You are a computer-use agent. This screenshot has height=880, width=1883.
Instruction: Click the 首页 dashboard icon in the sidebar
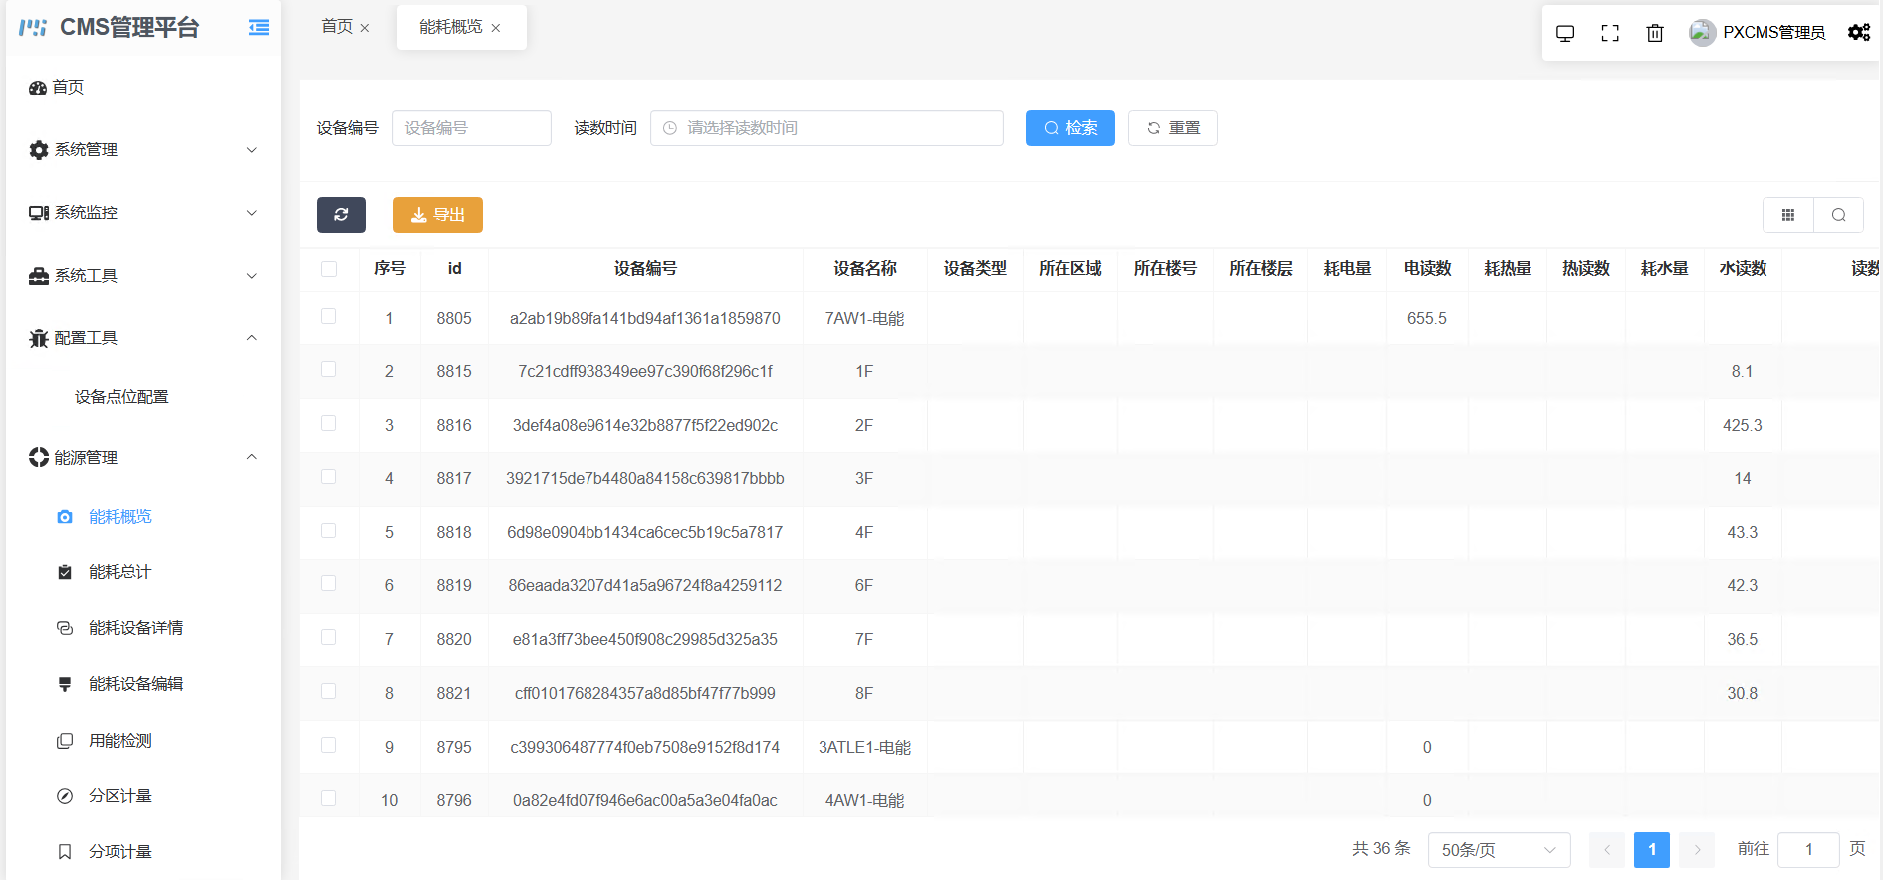click(x=38, y=88)
